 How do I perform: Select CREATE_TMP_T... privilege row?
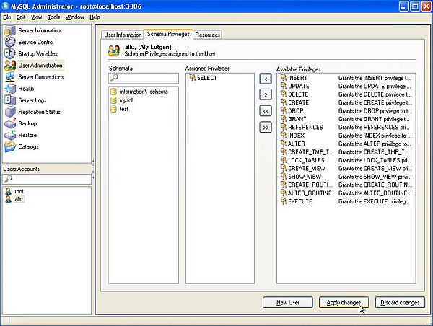coord(346,152)
